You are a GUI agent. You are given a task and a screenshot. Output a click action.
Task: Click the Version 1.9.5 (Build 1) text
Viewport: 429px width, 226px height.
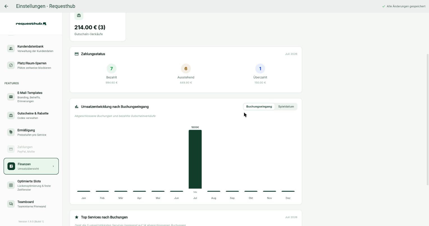point(31,222)
